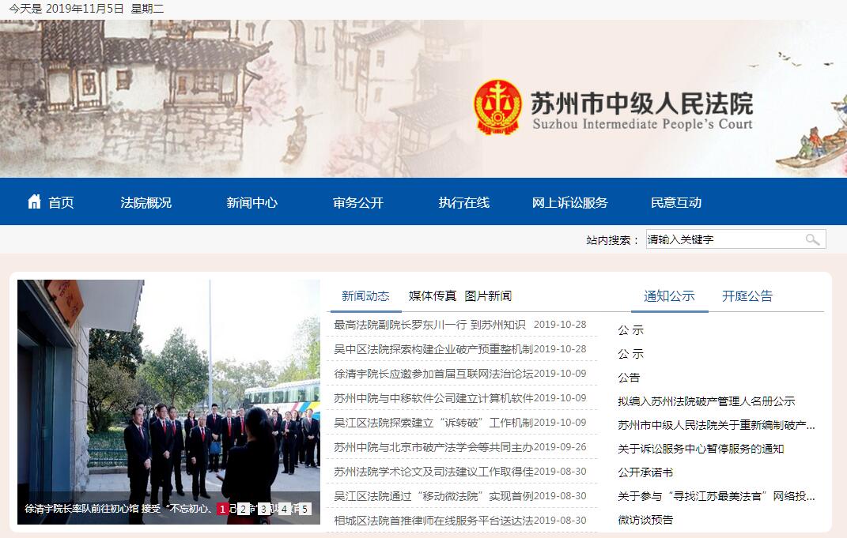847x538 pixels.
Task: Open news about 最高法院副院长罗东川一行
Action: click(429, 325)
